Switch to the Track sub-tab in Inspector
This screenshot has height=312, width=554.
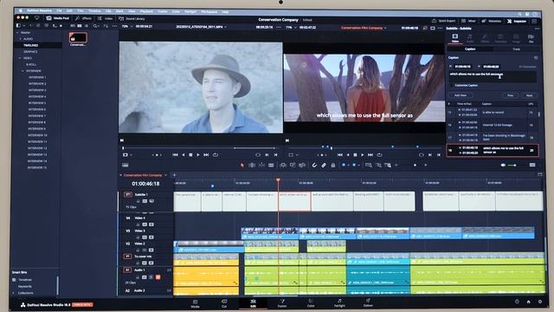tap(516, 49)
